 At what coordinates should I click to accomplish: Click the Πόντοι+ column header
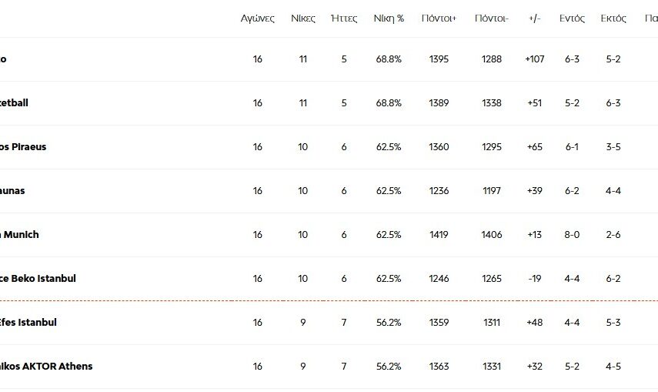(439, 18)
